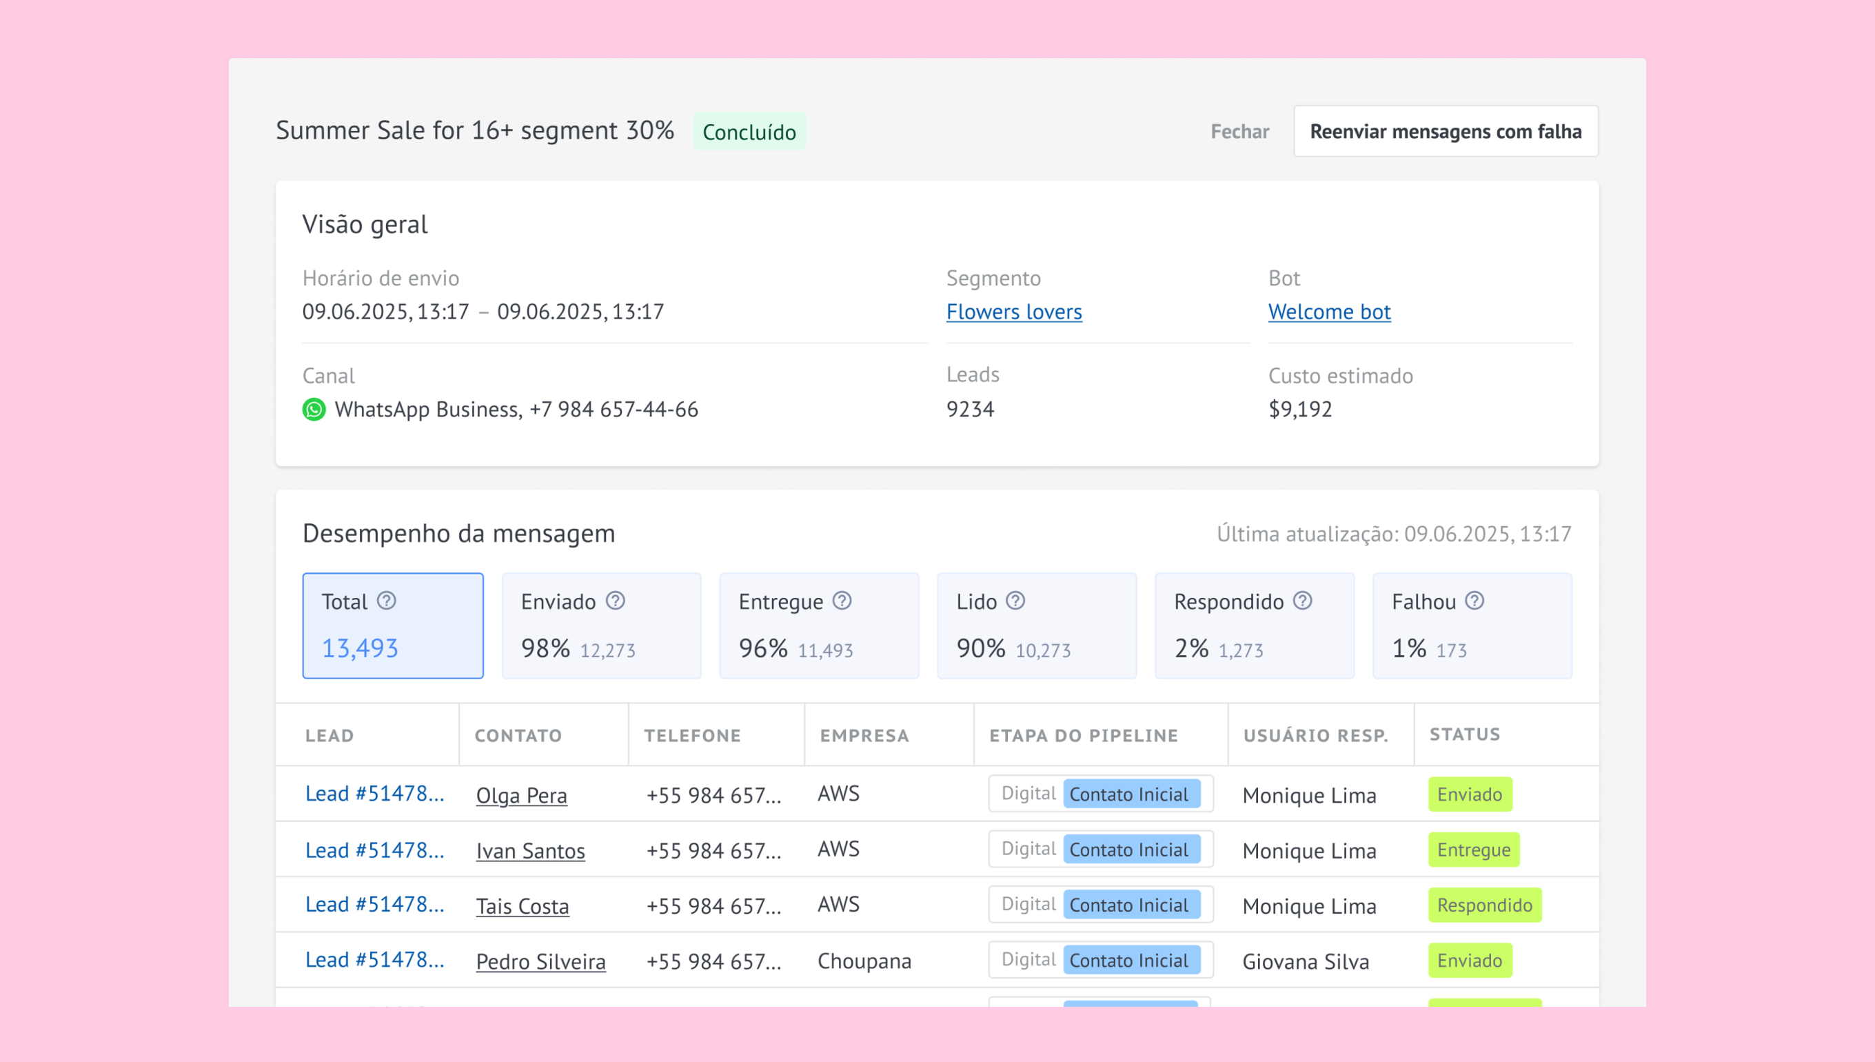Viewport: 1875px width, 1062px height.
Task: Click the LEAD column header
Action: [x=330, y=735]
